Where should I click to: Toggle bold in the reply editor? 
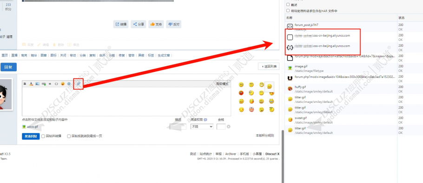pyautogui.click(x=25, y=84)
